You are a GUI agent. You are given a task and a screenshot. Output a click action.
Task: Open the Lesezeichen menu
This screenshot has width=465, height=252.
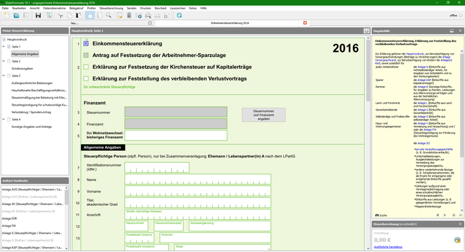(177, 8)
